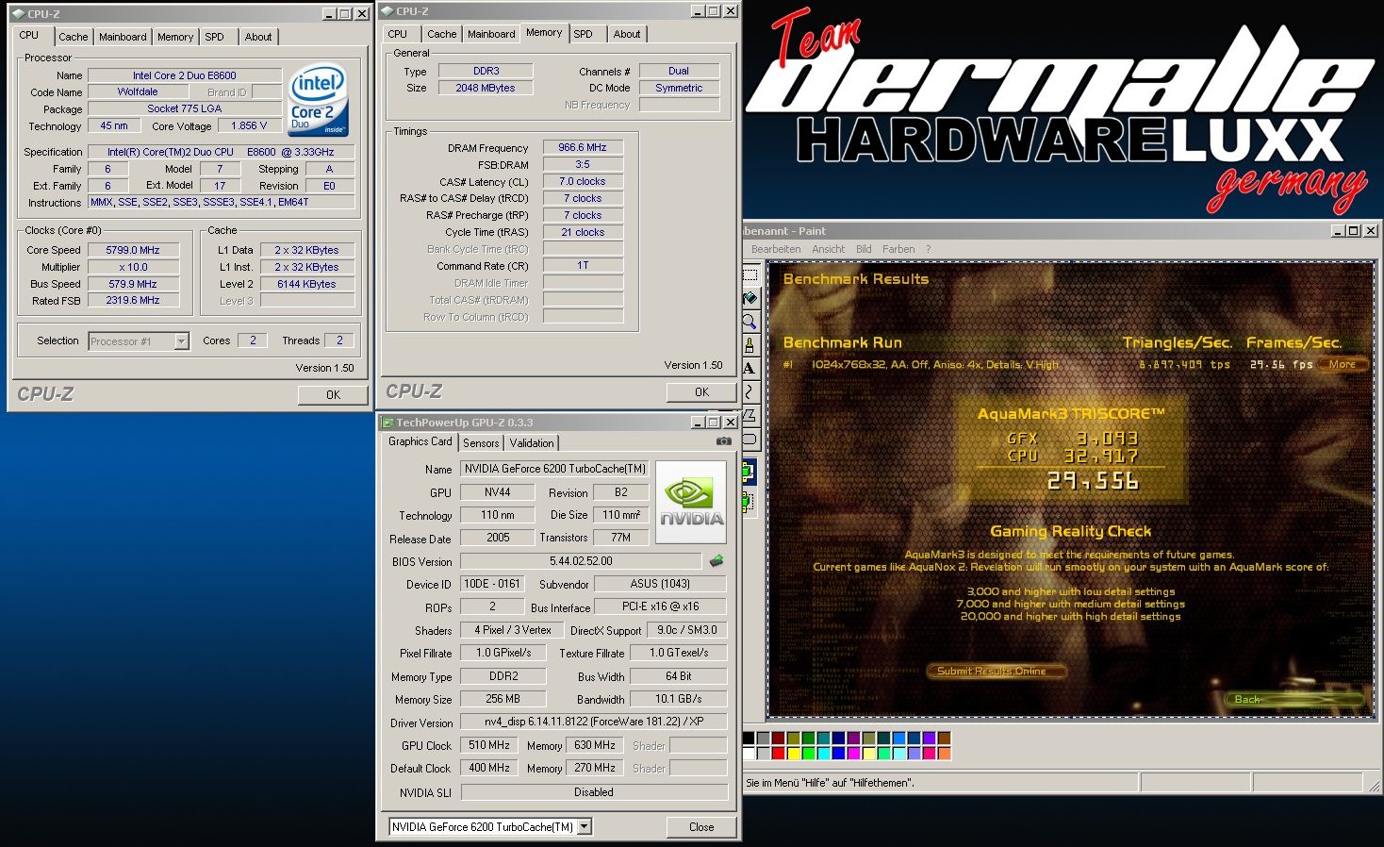Click the DRAM Frequency value 966.6 MHz
The width and height of the screenshot is (1384, 847).
(x=583, y=147)
